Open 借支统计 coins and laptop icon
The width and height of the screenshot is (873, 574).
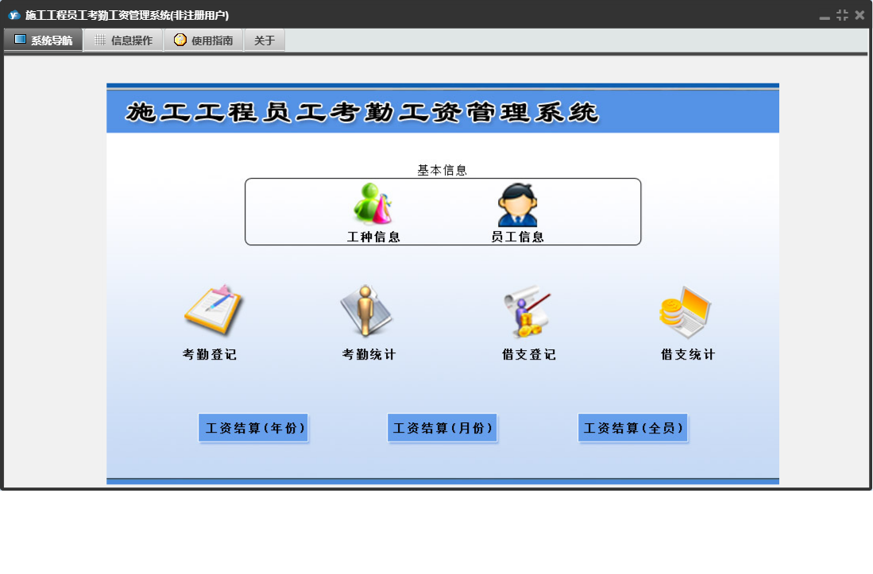pyautogui.click(x=685, y=312)
